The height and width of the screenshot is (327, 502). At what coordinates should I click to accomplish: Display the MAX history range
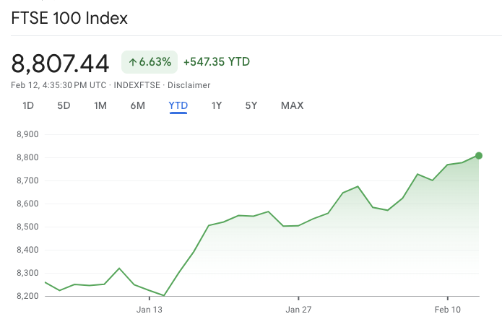coord(292,105)
